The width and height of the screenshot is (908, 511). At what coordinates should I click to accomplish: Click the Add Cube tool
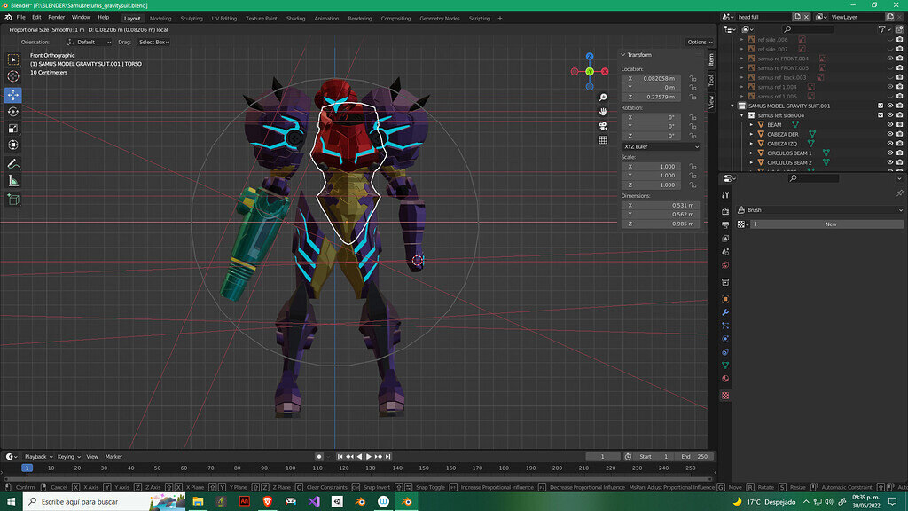[x=13, y=200]
